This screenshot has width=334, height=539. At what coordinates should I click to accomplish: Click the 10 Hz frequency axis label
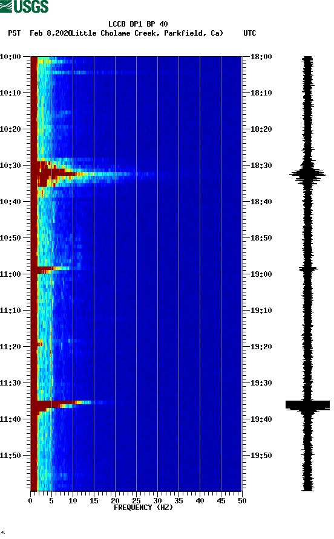(73, 501)
